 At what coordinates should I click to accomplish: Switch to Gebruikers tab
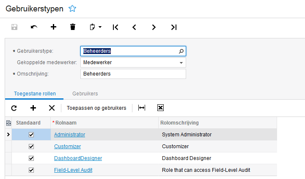tap(85, 93)
